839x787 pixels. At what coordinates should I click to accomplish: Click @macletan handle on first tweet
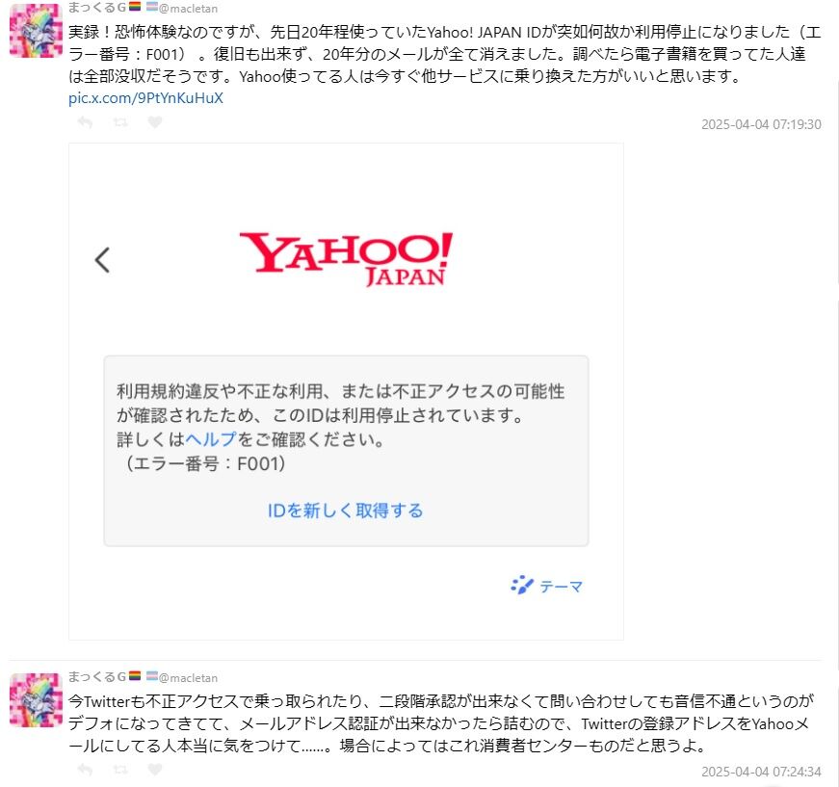(x=189, y=9)
